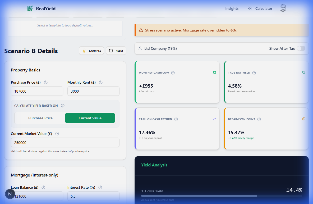Click the trend icon on Cash on Cash Return

[x=215, y=119]
